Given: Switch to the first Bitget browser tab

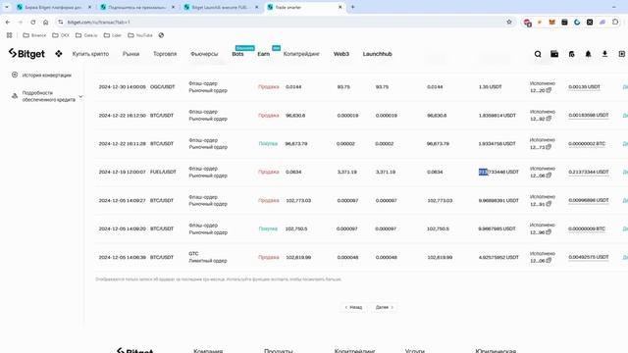Looking at the screenshot, I should click(53, 7).
